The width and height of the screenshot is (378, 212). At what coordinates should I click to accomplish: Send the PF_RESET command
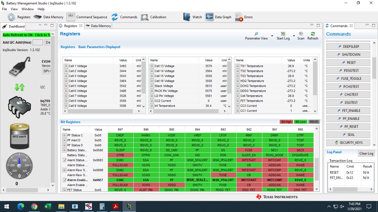point(348,126)
